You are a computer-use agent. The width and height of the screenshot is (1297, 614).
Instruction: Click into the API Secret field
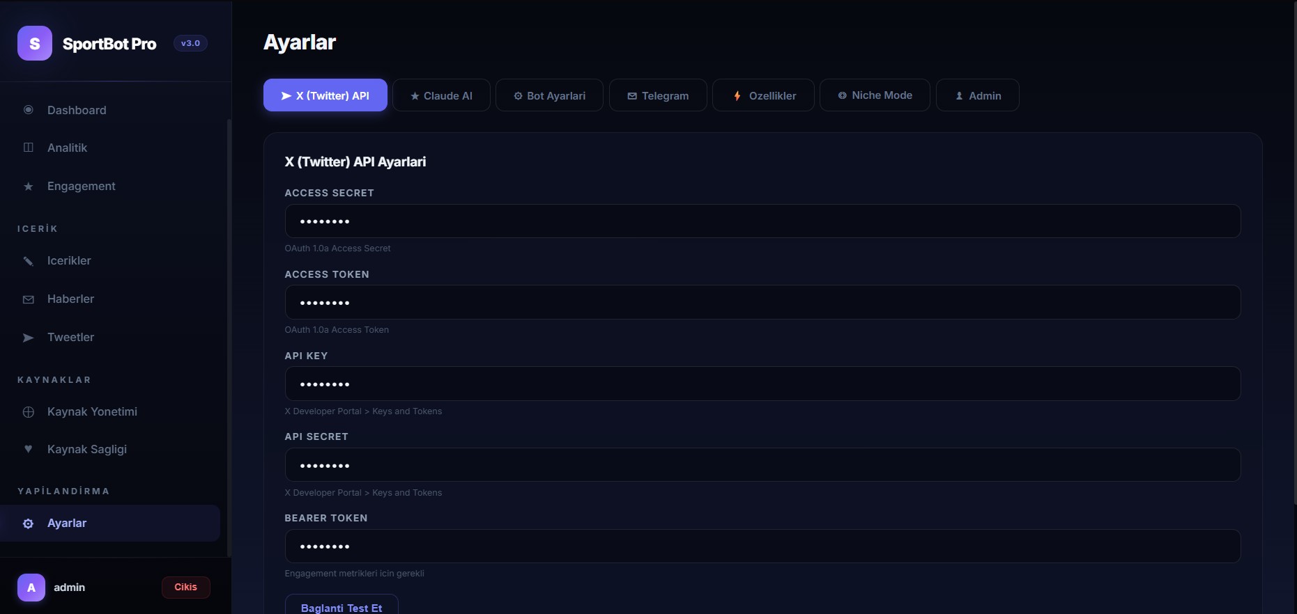(x=762, y=465)
